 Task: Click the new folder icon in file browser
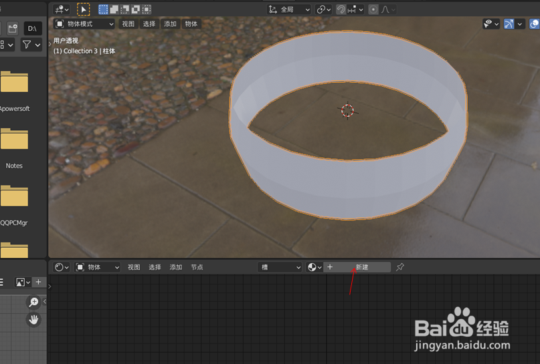[x=13, y=28]
